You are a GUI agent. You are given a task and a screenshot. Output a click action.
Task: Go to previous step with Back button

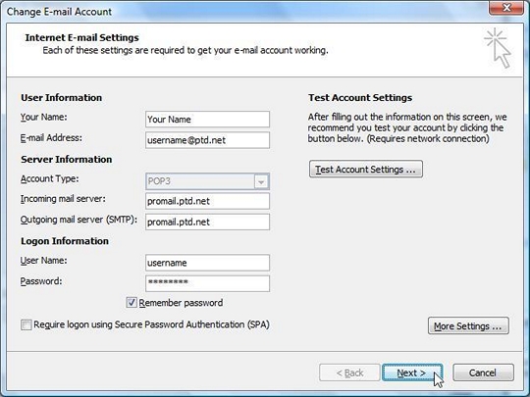tap(349, 372)
